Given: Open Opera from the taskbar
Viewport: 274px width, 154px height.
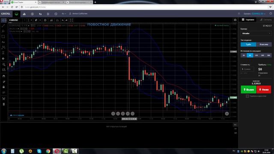Looking at the screenshot, I should point(57,151).
